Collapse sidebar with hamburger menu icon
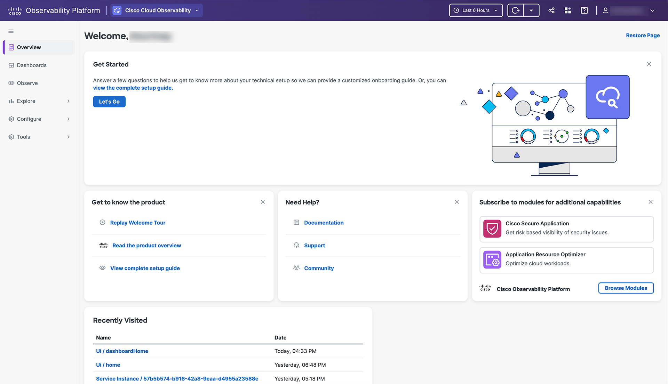The height and width of the screenshot is (384, 668). point(11,31)
